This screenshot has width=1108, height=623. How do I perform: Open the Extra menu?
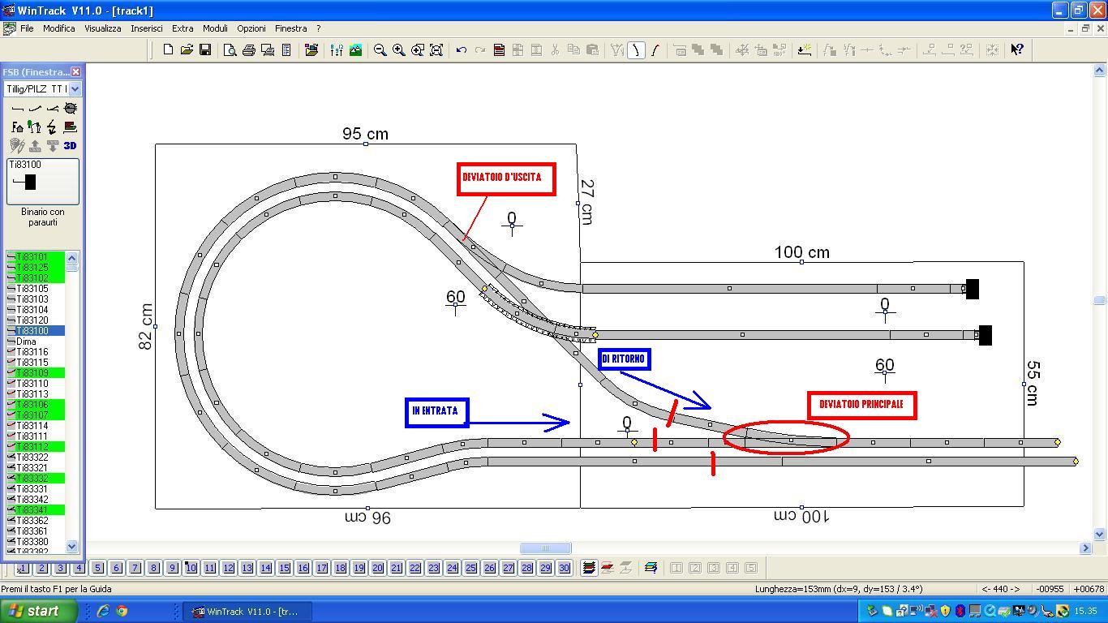pyautogui.click(x=183, y=28)
